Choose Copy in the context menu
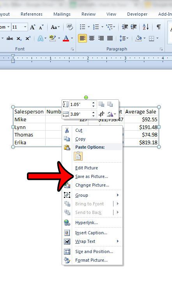Image resolution: width=172 pixels, height=300 pixels. coord(92,139)
